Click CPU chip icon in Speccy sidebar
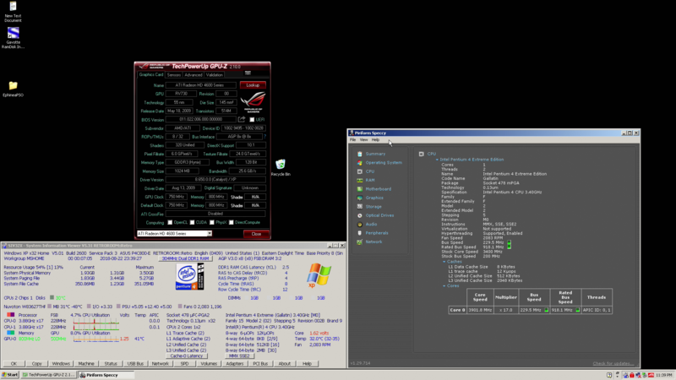This screenshot has height=380, width=676. 360,171
